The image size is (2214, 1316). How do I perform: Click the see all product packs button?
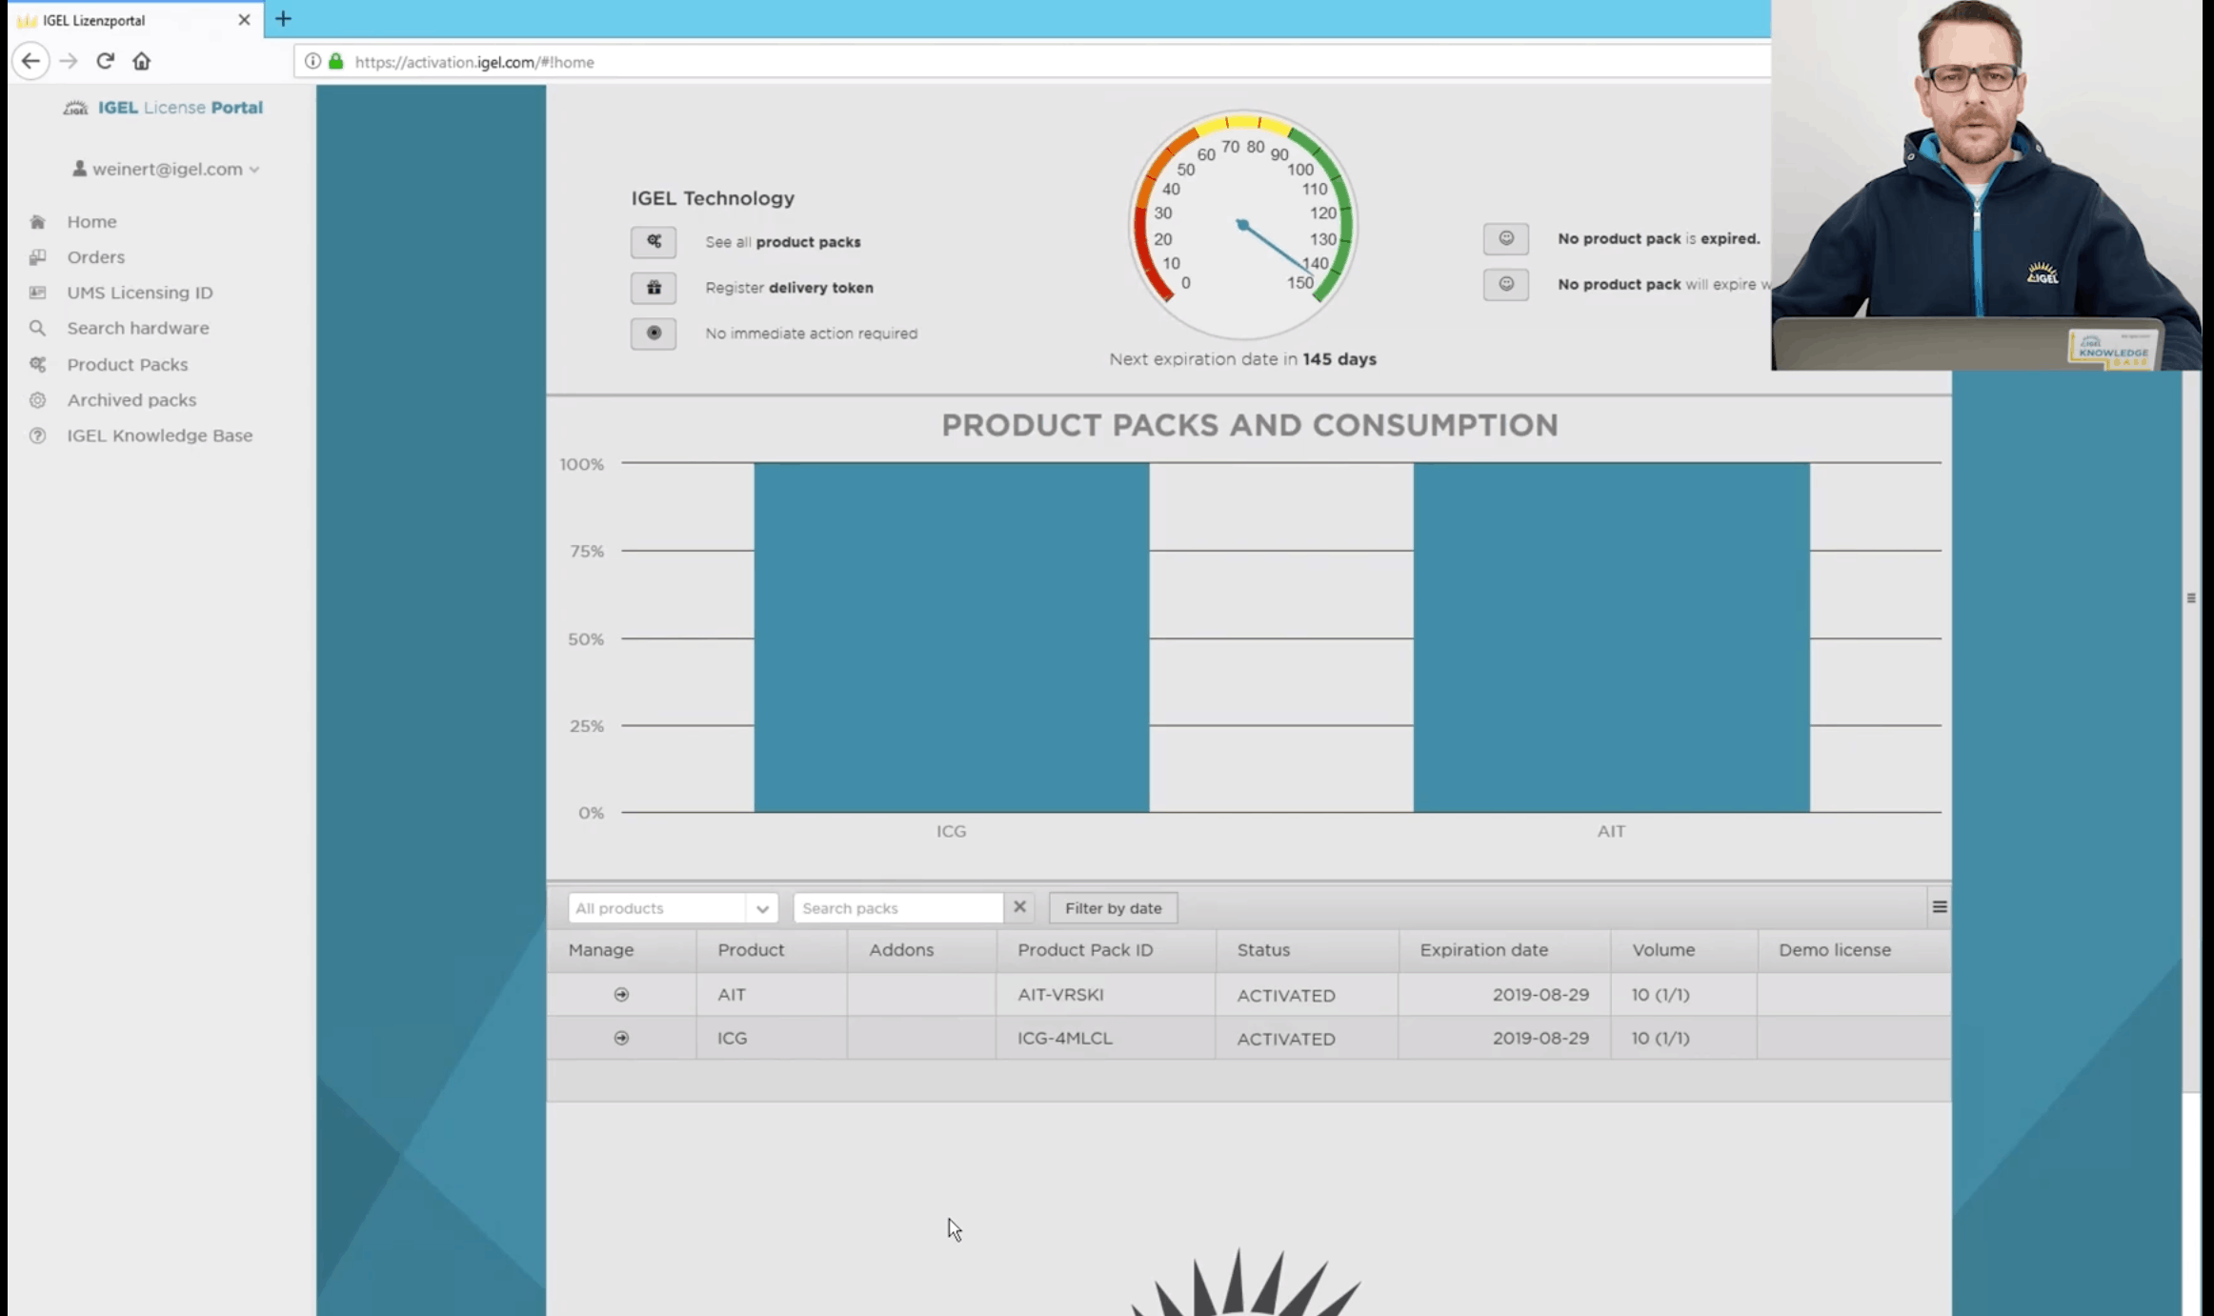[654, 242]
